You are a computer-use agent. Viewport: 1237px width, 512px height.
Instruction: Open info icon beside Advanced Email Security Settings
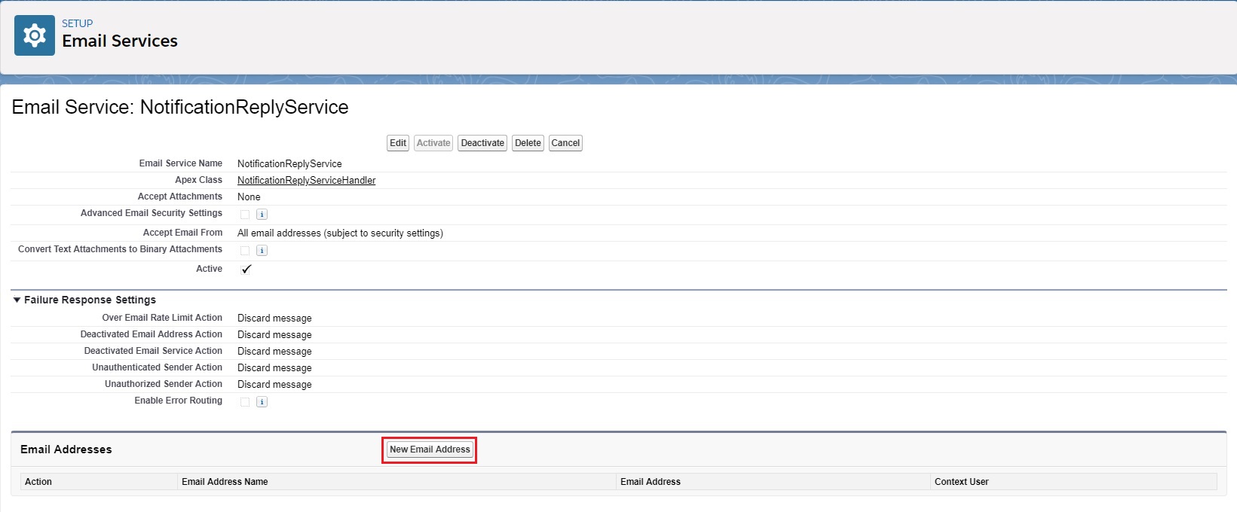262,215
